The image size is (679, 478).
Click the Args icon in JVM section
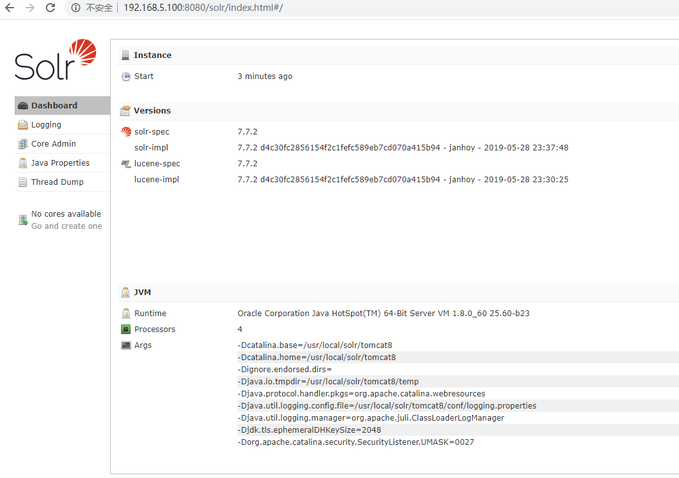125,345
